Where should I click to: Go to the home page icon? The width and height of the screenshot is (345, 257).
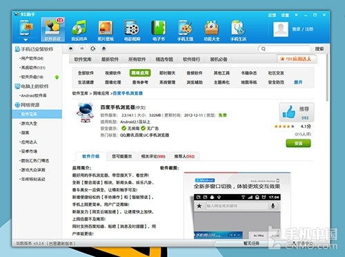[103, 48]
